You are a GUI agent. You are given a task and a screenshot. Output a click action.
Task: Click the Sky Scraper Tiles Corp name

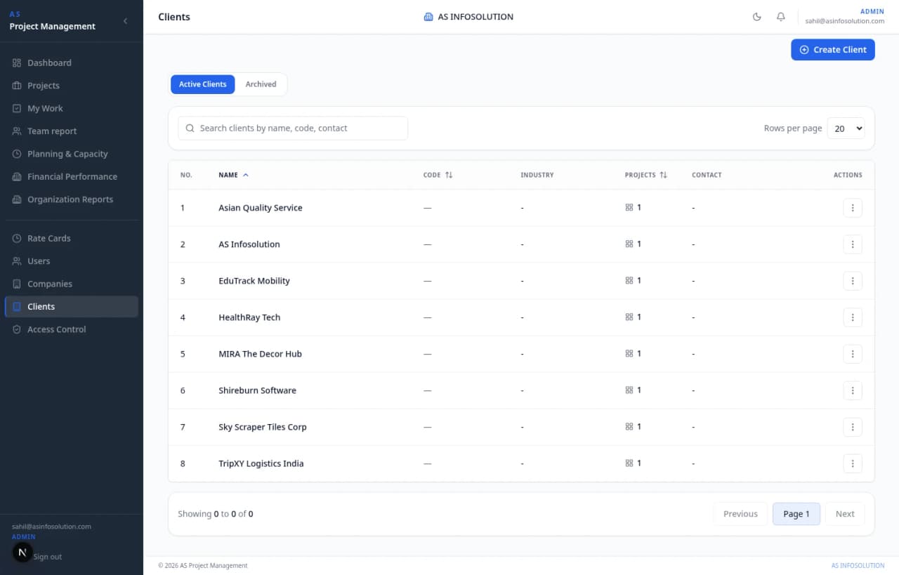263,427
